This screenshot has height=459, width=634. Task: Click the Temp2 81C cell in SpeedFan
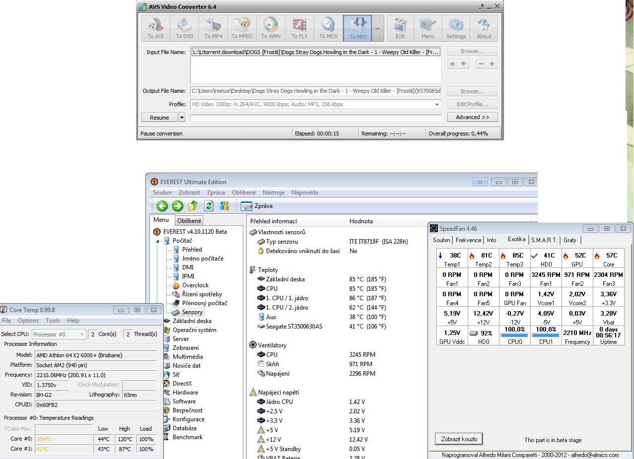tap(484, 259)
